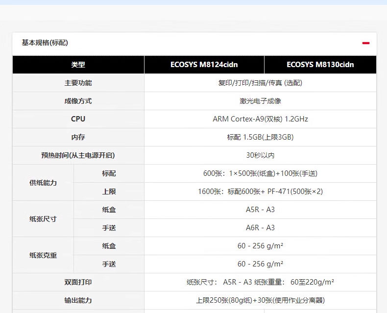This screenshot has width=387, height=313.
Task: Select the A6R - A3 value
Action: (x=260, y=228)
